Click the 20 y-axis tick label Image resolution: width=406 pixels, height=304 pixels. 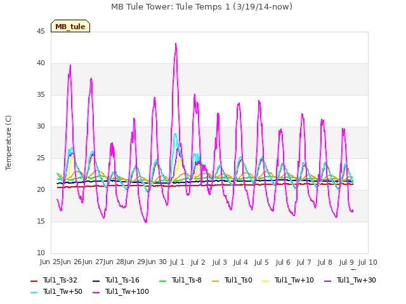[x=41, y=190]
